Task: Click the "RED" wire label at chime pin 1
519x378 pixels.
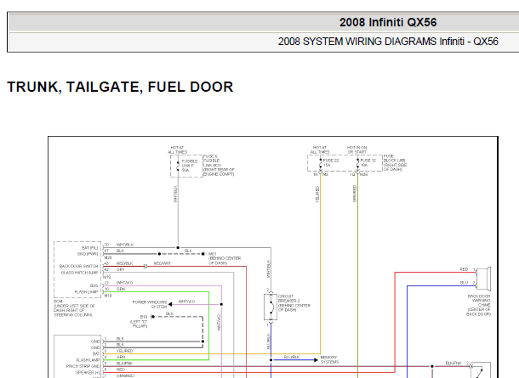Action: (464, 269)
